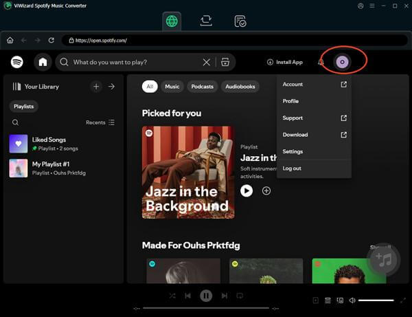Open the user profile avatar menu
The image size is (412, 317).
(x=342, y=62)
